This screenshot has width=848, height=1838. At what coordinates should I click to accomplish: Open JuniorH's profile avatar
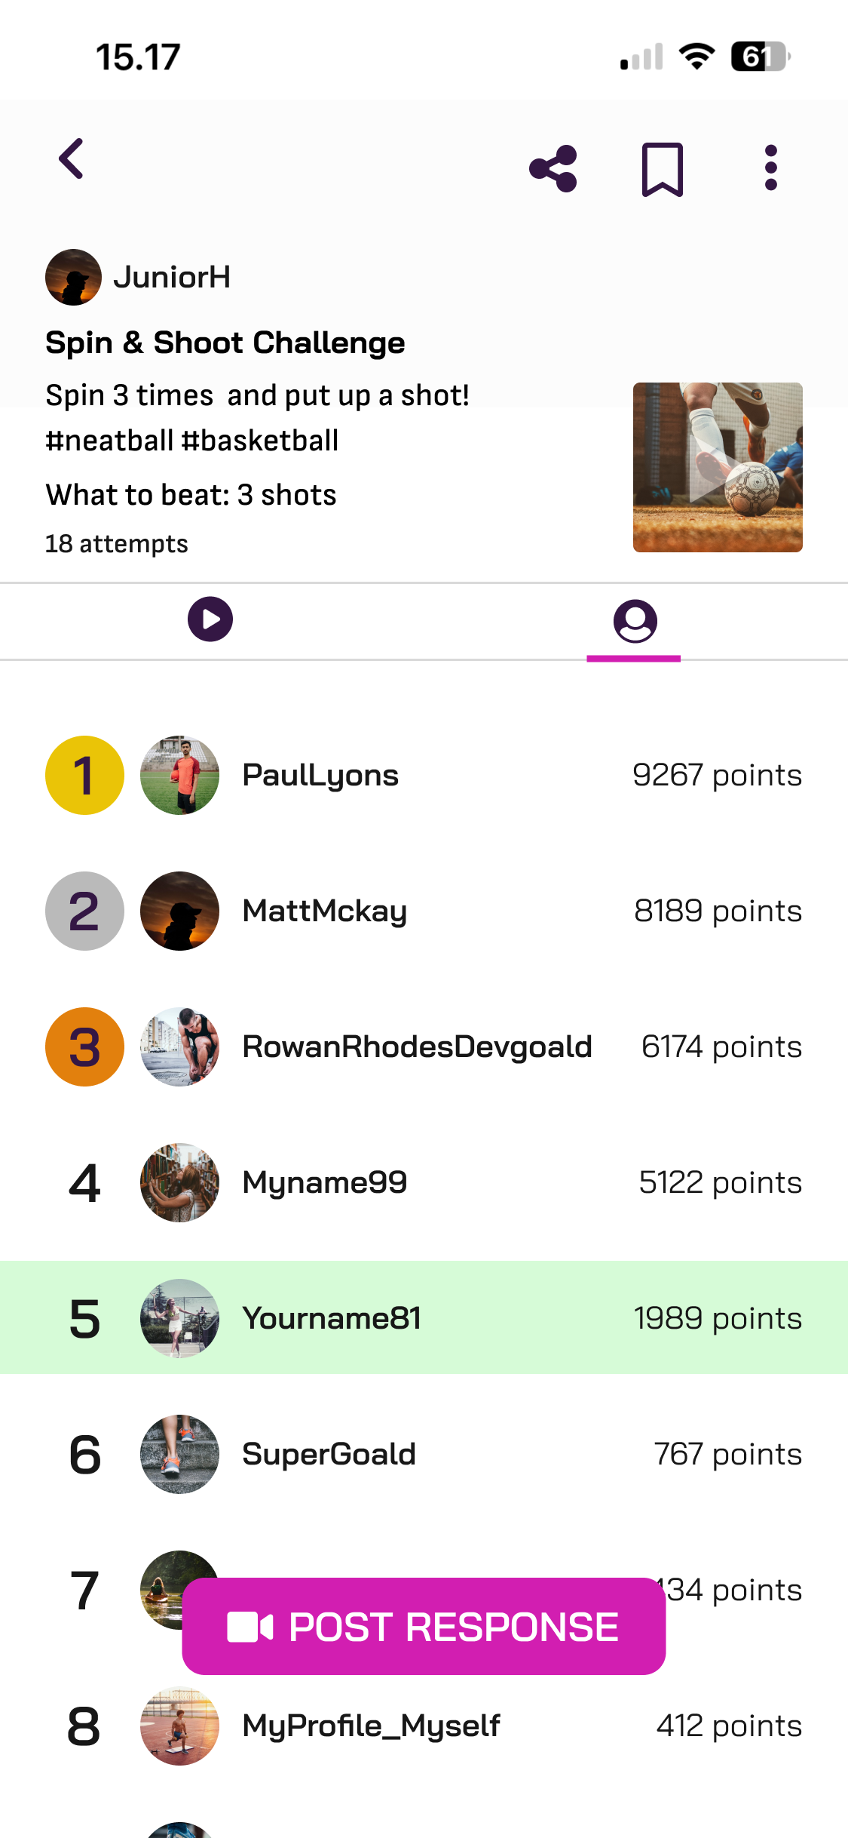pos(73,278)
